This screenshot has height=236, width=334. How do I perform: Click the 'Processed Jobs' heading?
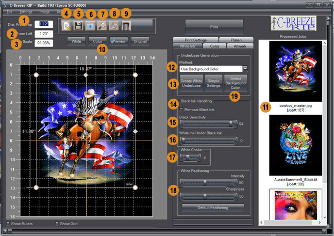pos(293,37)
